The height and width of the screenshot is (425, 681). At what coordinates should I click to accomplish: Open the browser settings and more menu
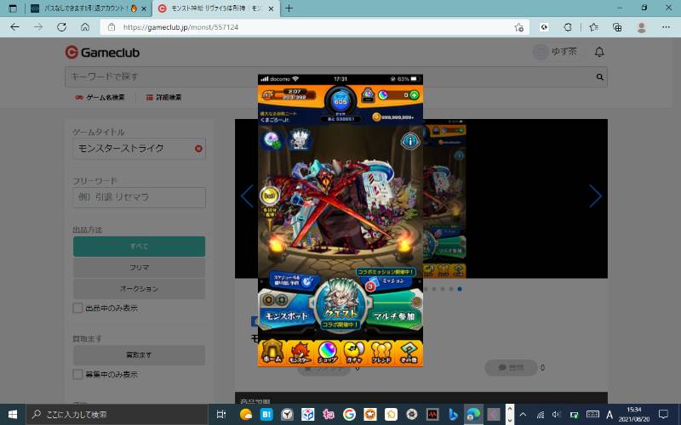point(666,27)
